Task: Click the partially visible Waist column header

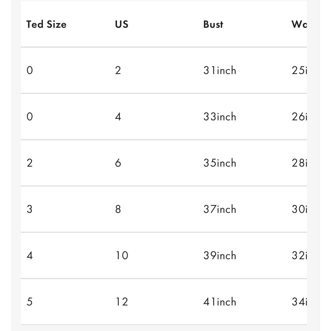Action: (x=299, y=24)
